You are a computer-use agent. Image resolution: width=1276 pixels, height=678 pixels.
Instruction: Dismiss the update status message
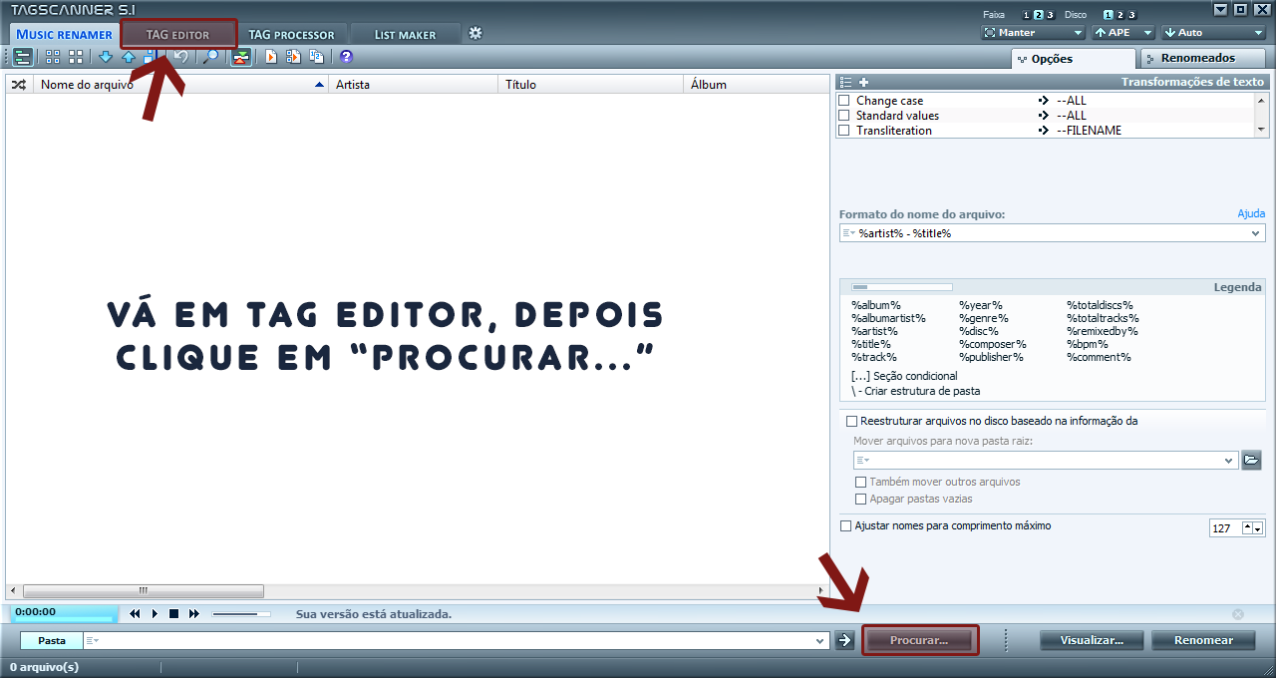point(1238,614)
